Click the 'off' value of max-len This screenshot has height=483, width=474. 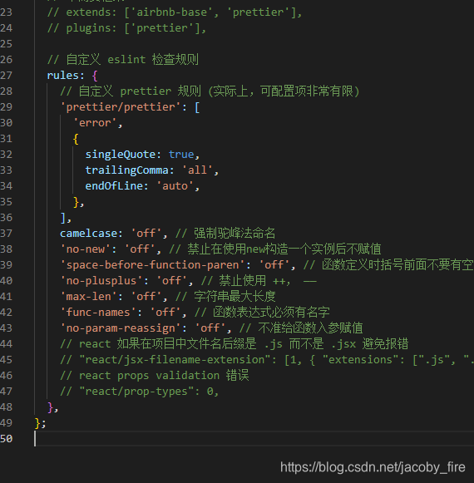tap(146, 297)
